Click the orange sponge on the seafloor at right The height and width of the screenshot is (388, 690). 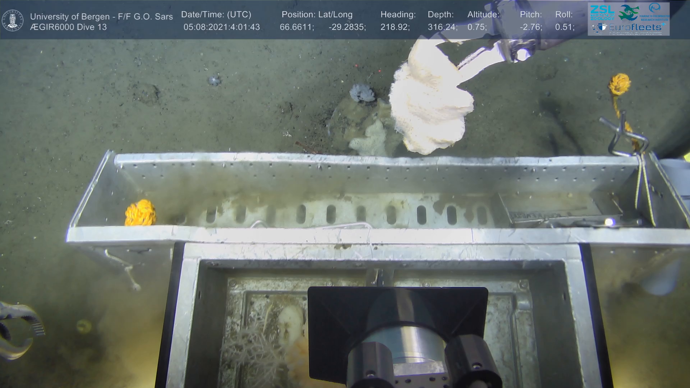coord(619,84)
